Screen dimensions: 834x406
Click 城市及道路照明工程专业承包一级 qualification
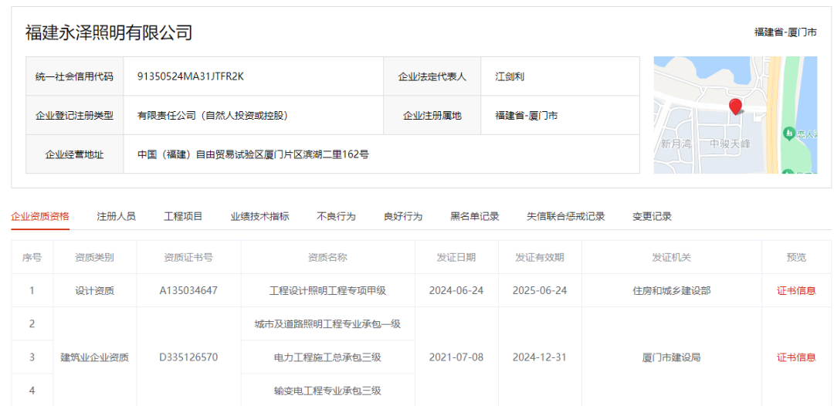coord(327,323)
